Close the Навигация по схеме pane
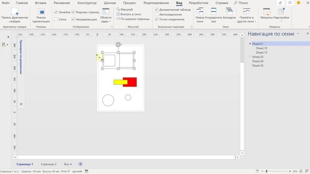 [308, 33]
